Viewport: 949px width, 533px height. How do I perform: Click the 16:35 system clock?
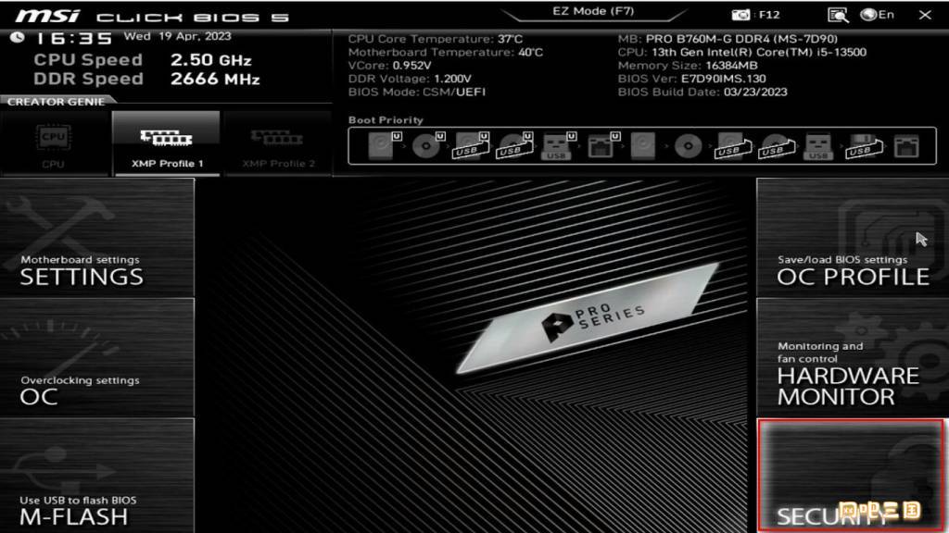tap(74, 39)
